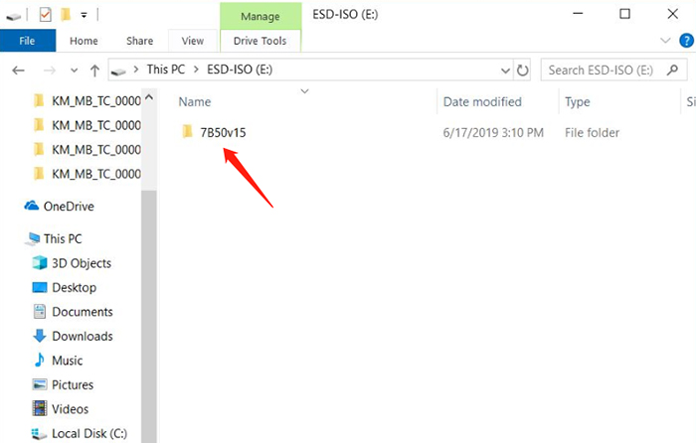
Task: Open Music in the sidebar
Action: pos(67,361)
